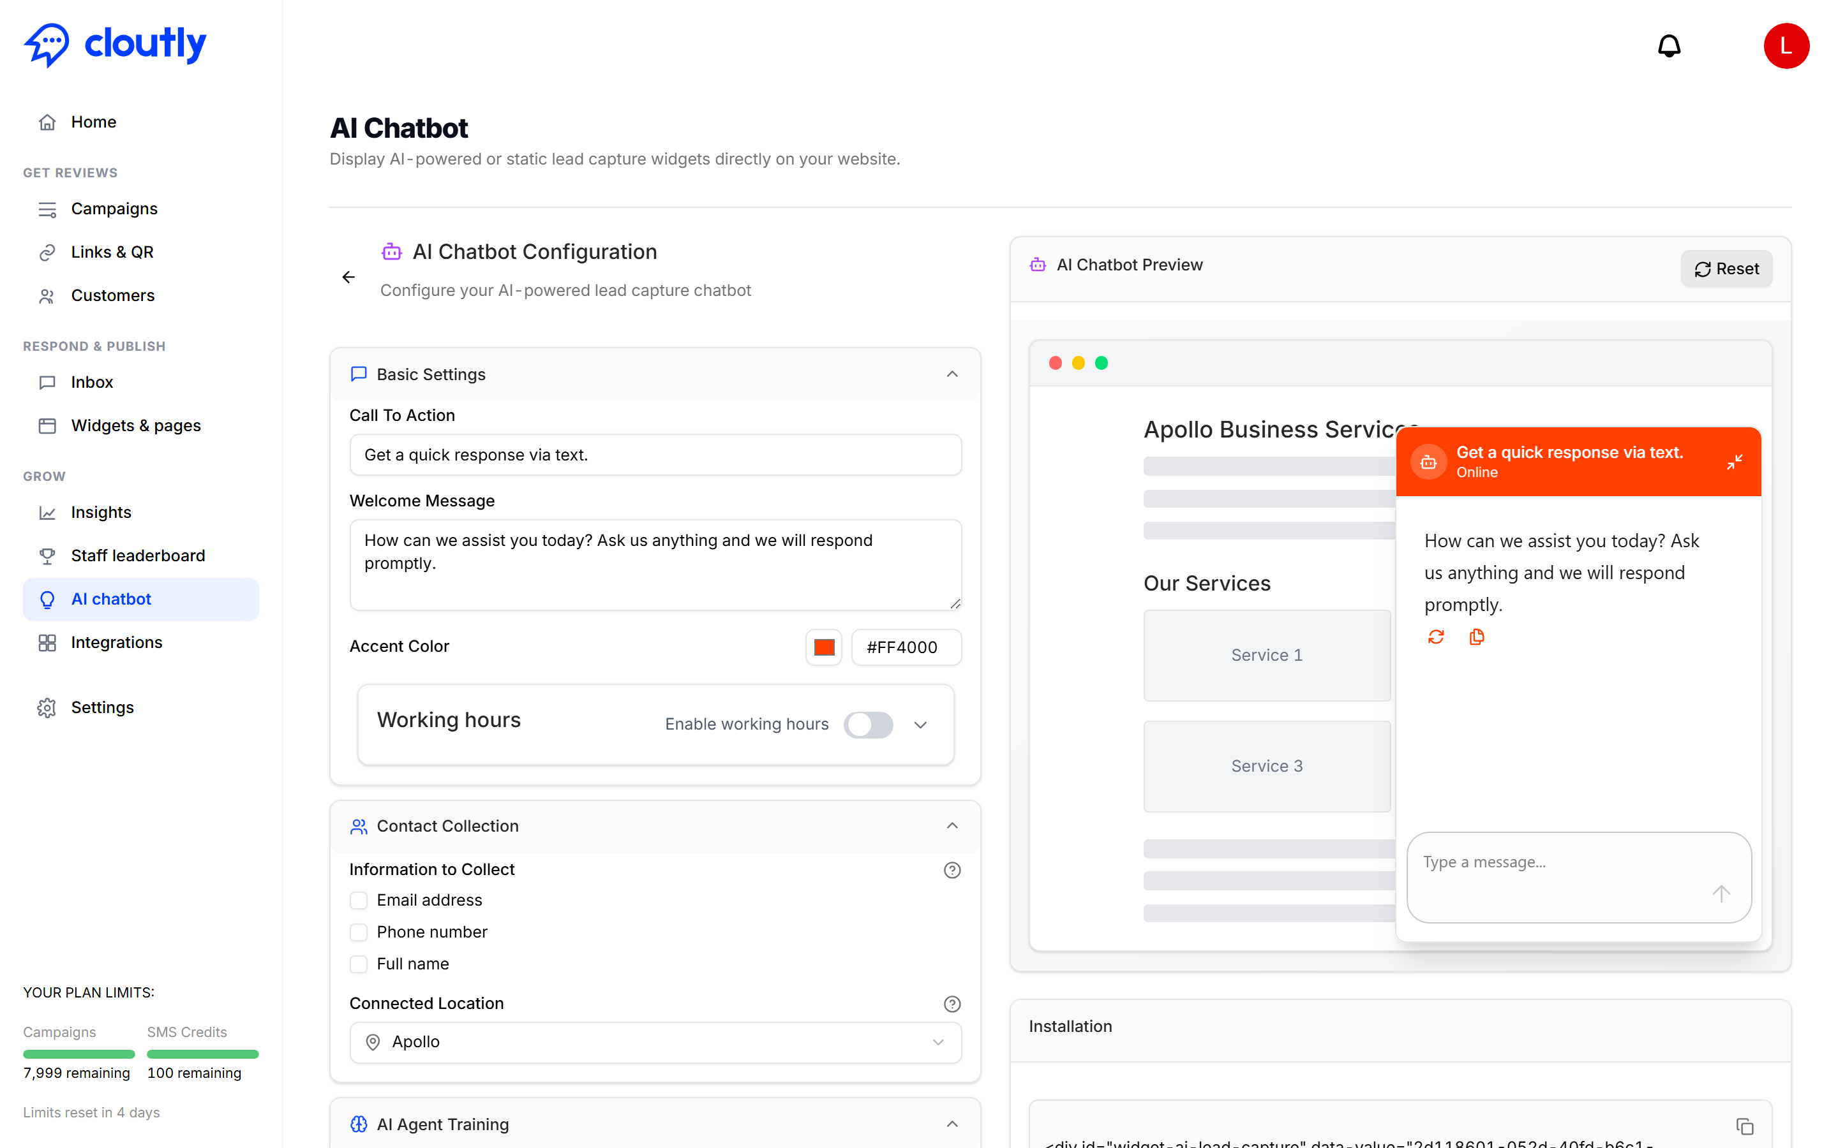1838x1148 pixels.
Task: Click copy icon under welcome message
Action: pos(1477,637)
